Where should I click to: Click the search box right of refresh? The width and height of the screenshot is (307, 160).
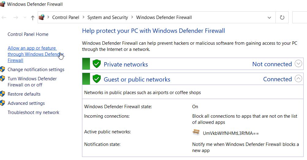(300, 17)
